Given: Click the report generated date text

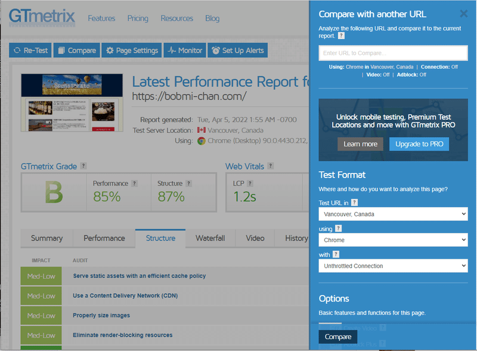Looking at the screenshot, I should click(x=247, y=120).
